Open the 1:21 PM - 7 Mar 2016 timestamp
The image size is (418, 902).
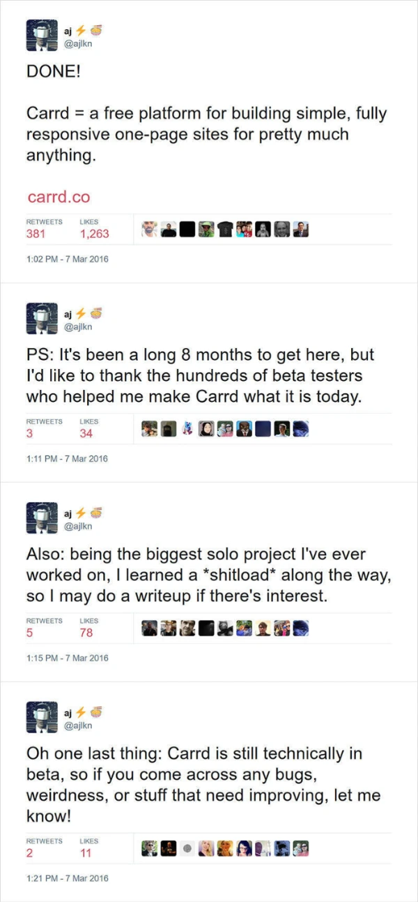(x=68, y=878)
